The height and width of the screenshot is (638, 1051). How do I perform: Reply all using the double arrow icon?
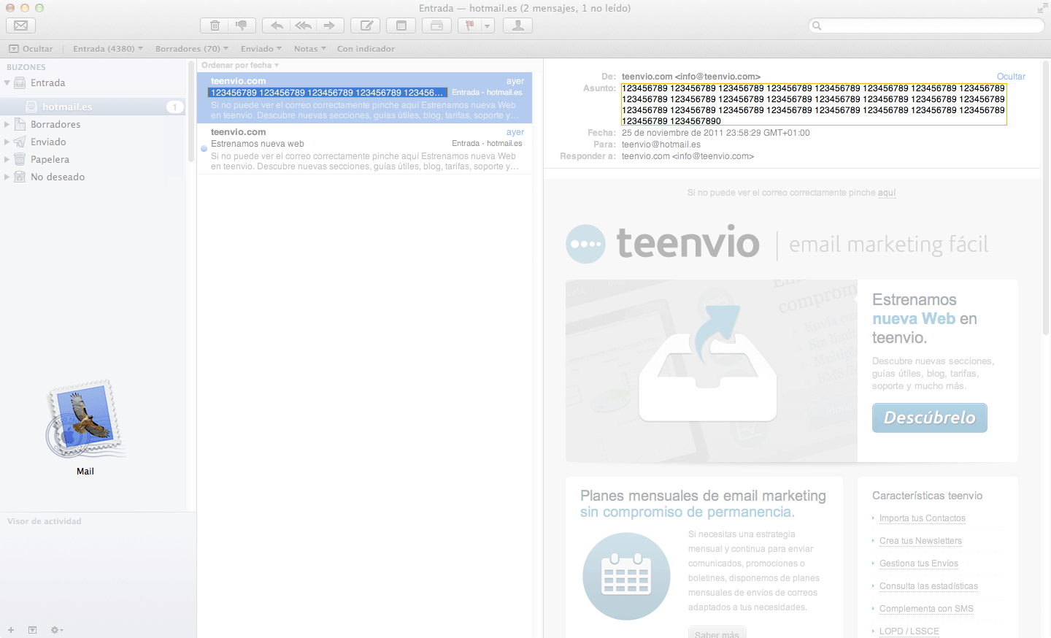(x=304, y=26)
